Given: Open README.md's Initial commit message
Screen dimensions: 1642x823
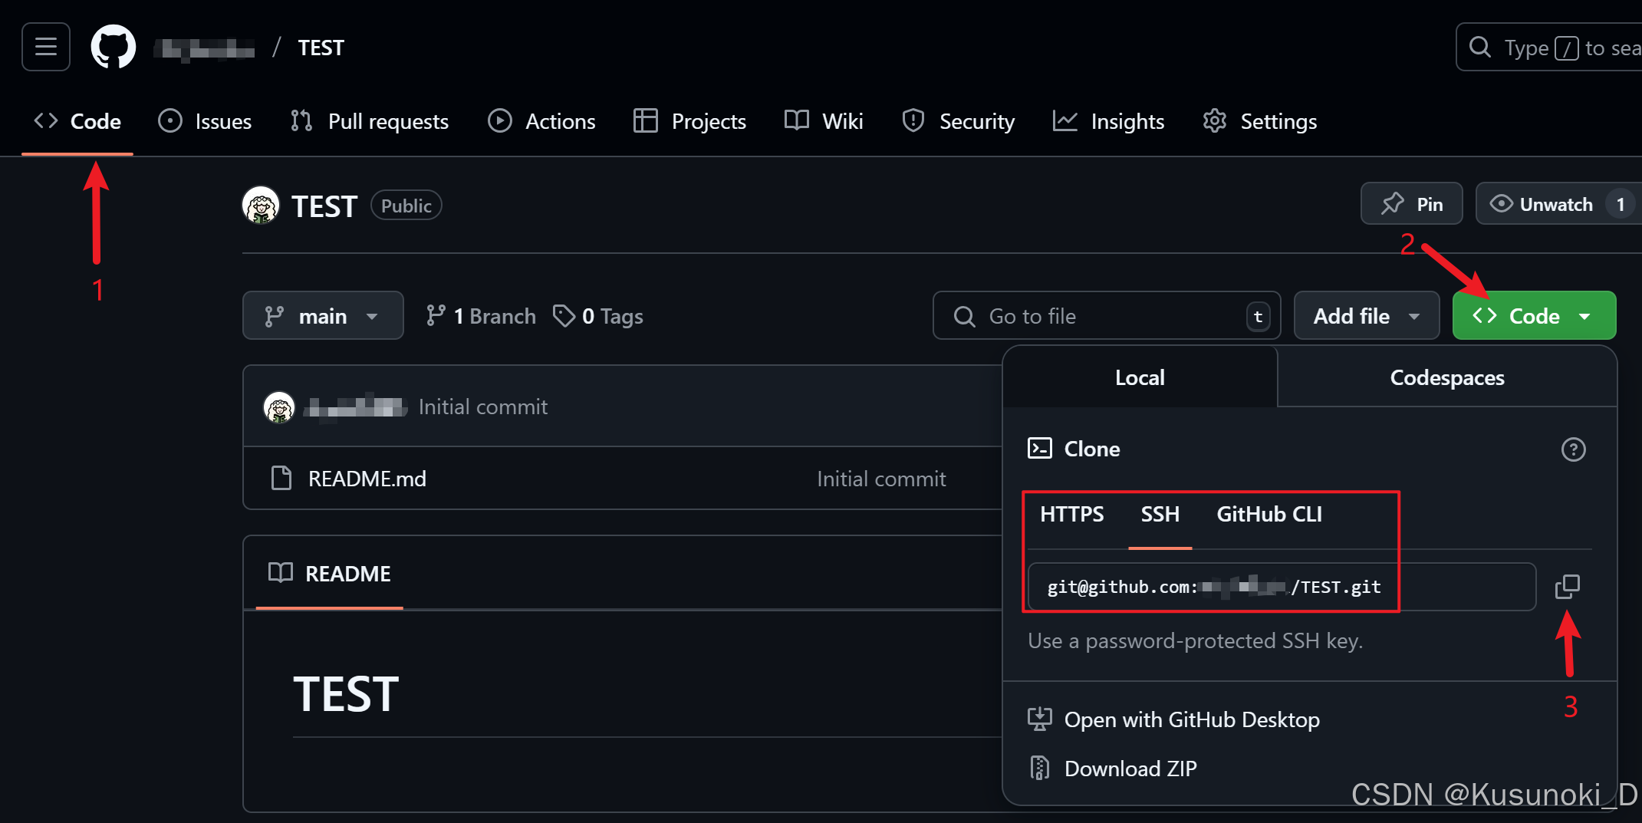Looking at the screenshot, I should (881, 479).
